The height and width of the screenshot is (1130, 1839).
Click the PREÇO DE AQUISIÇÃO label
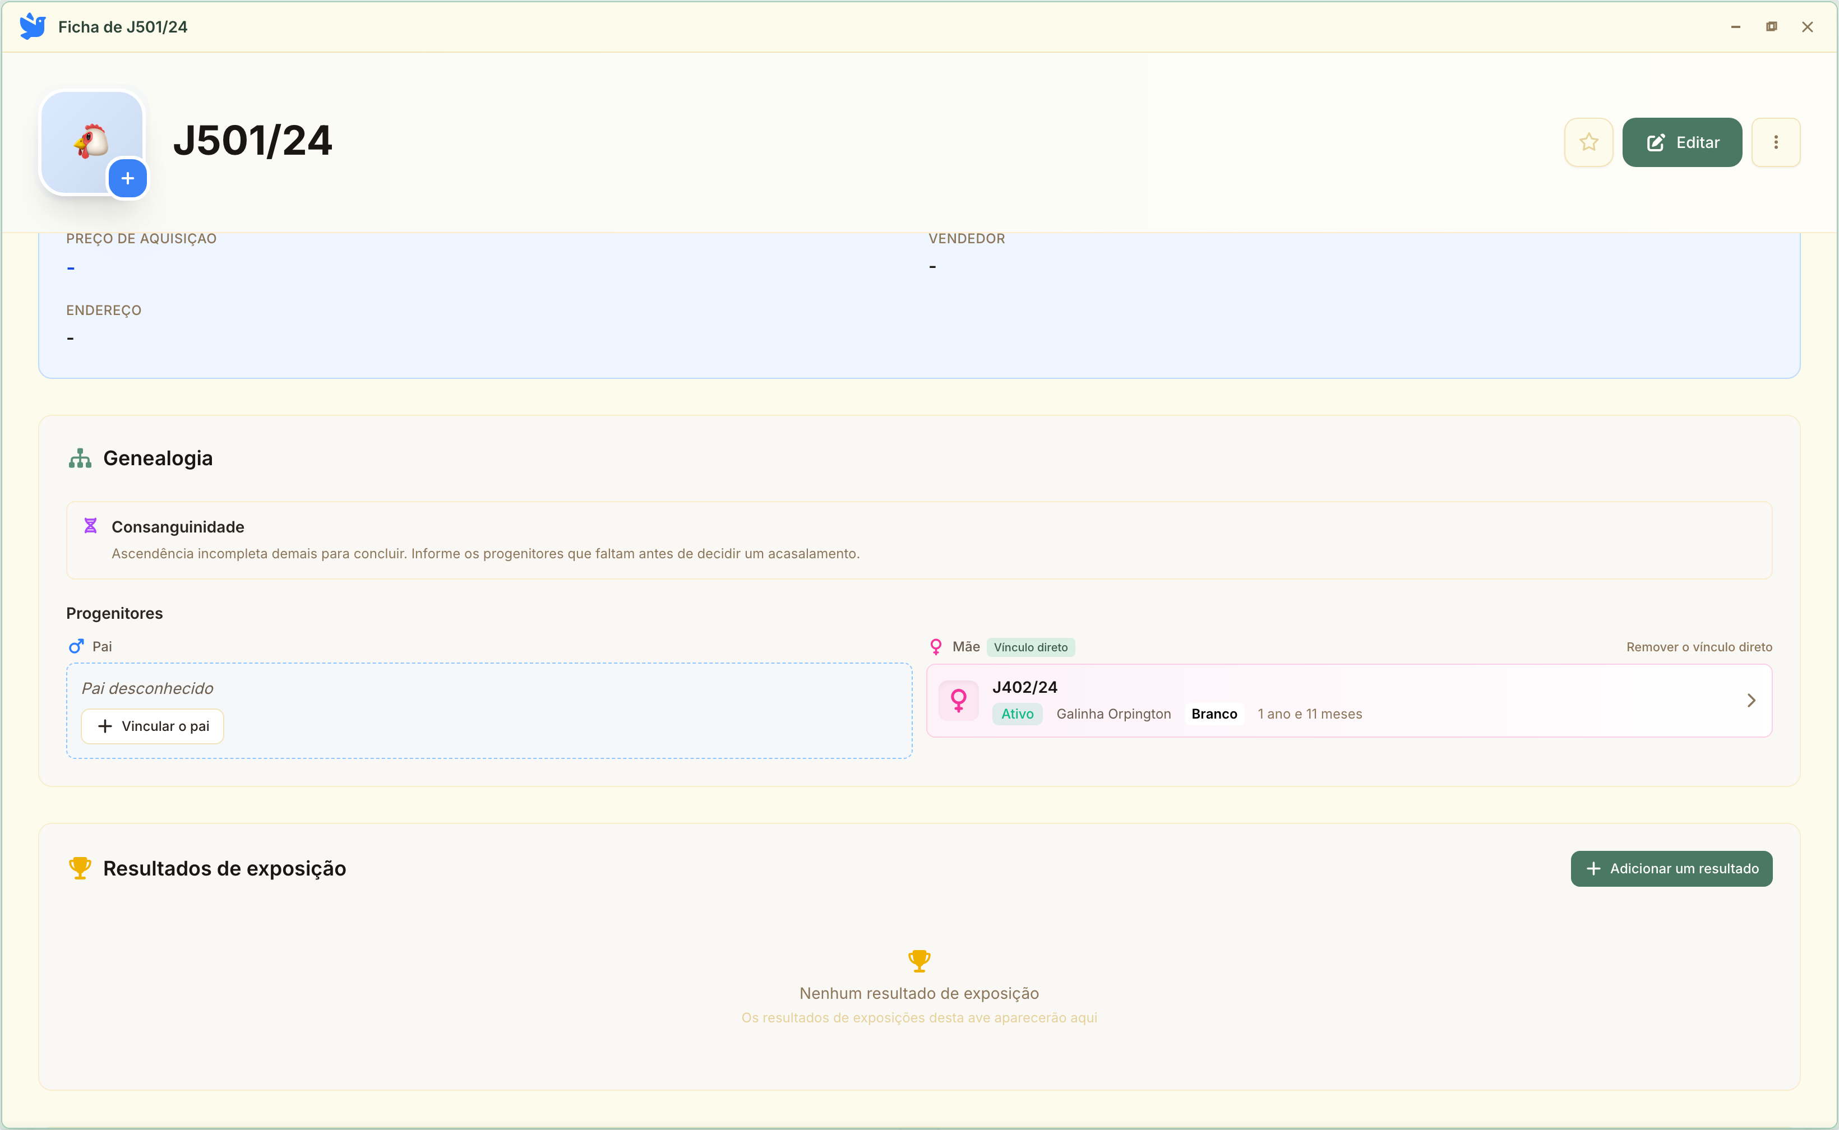pyautogui.click(x=141, y=238)
